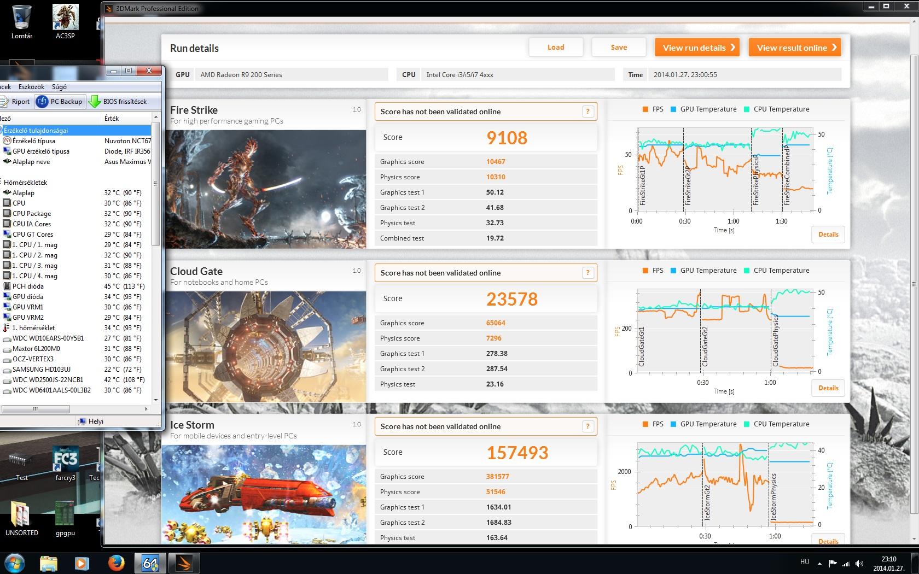Click Cloud Gate preview thumbnail

pos(266,347)
